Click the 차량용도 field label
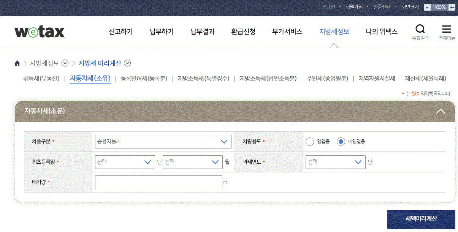 252,141
